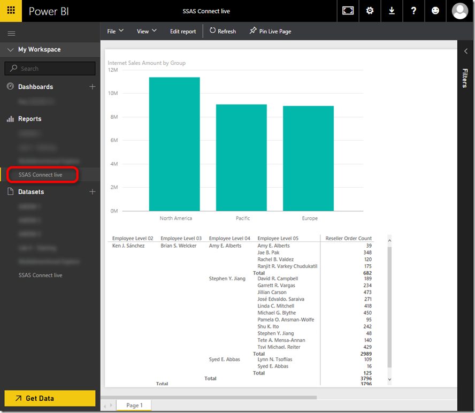Click the 2989 total value

tap(366, 354)
